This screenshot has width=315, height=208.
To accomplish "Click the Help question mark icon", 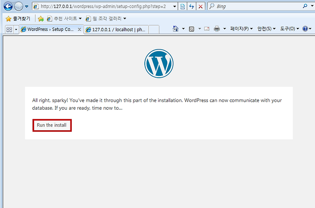I will pos(305,29).
